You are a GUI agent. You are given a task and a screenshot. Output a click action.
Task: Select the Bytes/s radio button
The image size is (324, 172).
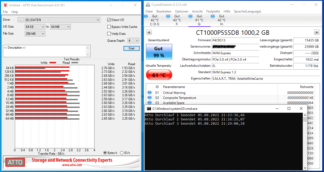pyautogui.click(x=105, y=153)
